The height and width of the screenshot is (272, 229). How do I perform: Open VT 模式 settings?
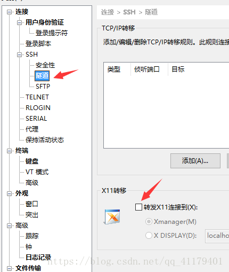click(x=37, y=172)
